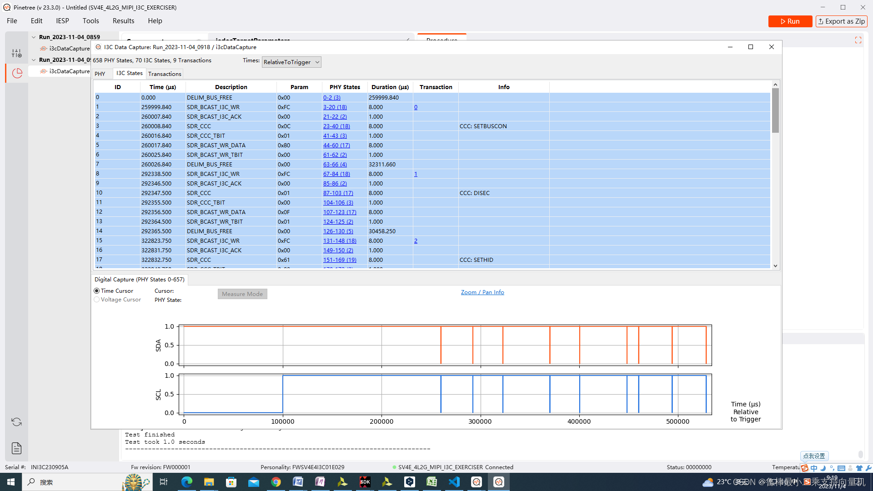The width and height of the screenshot is (873, 491).
Task: Select the Time Cursor radio button
Action: pyautogui.click(x=97, y=291)
